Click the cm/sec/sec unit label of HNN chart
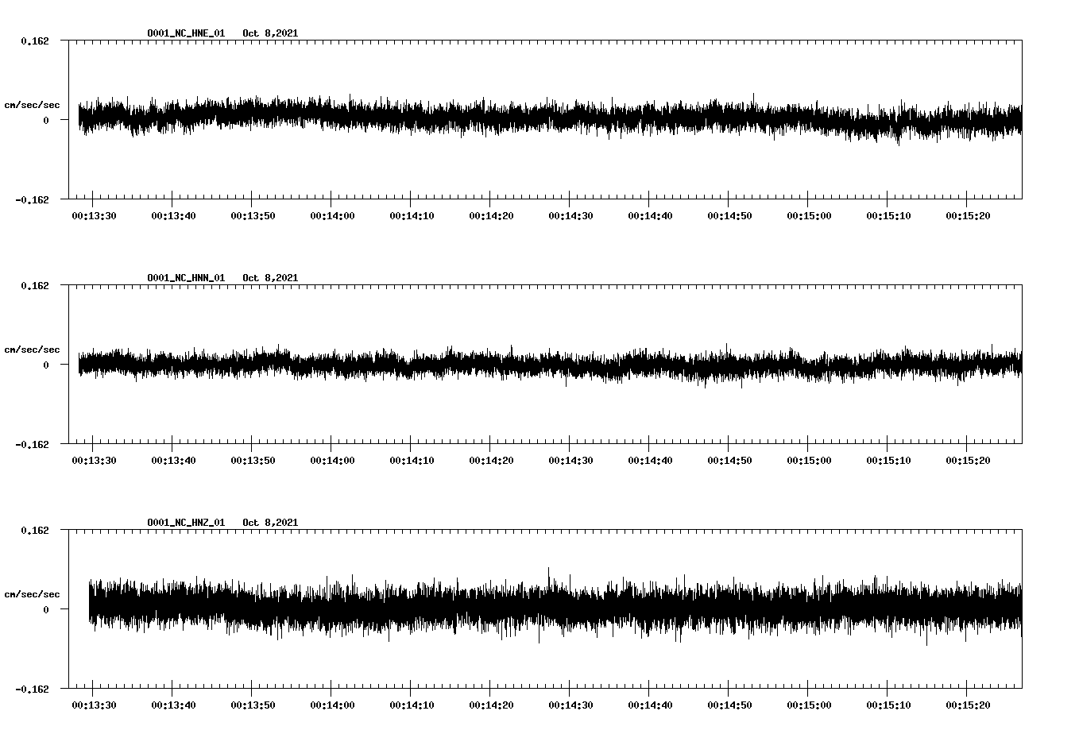 (x=32, y=350)
